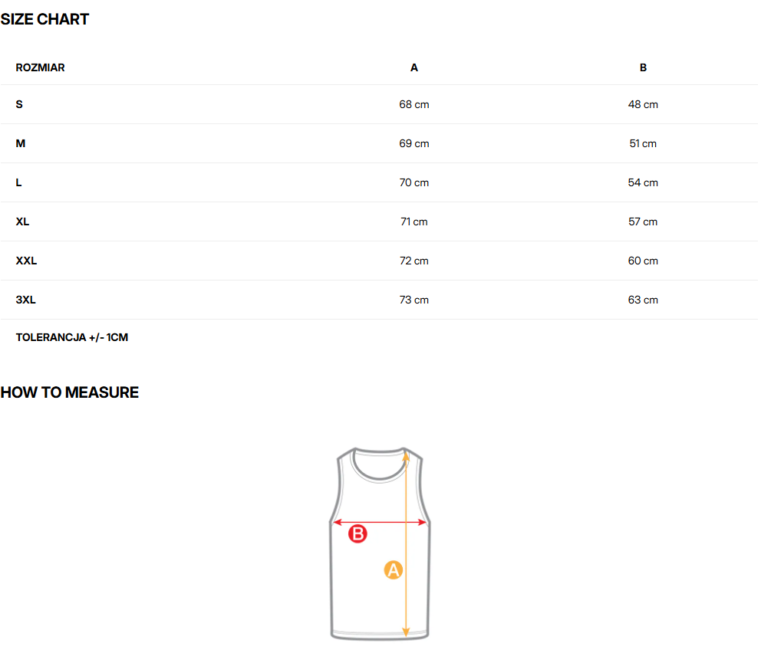The height and width of the screenshot is (666, 761).
Task: Click the TOLERANCJA +/- 1CM note
Action: point(72,337)
